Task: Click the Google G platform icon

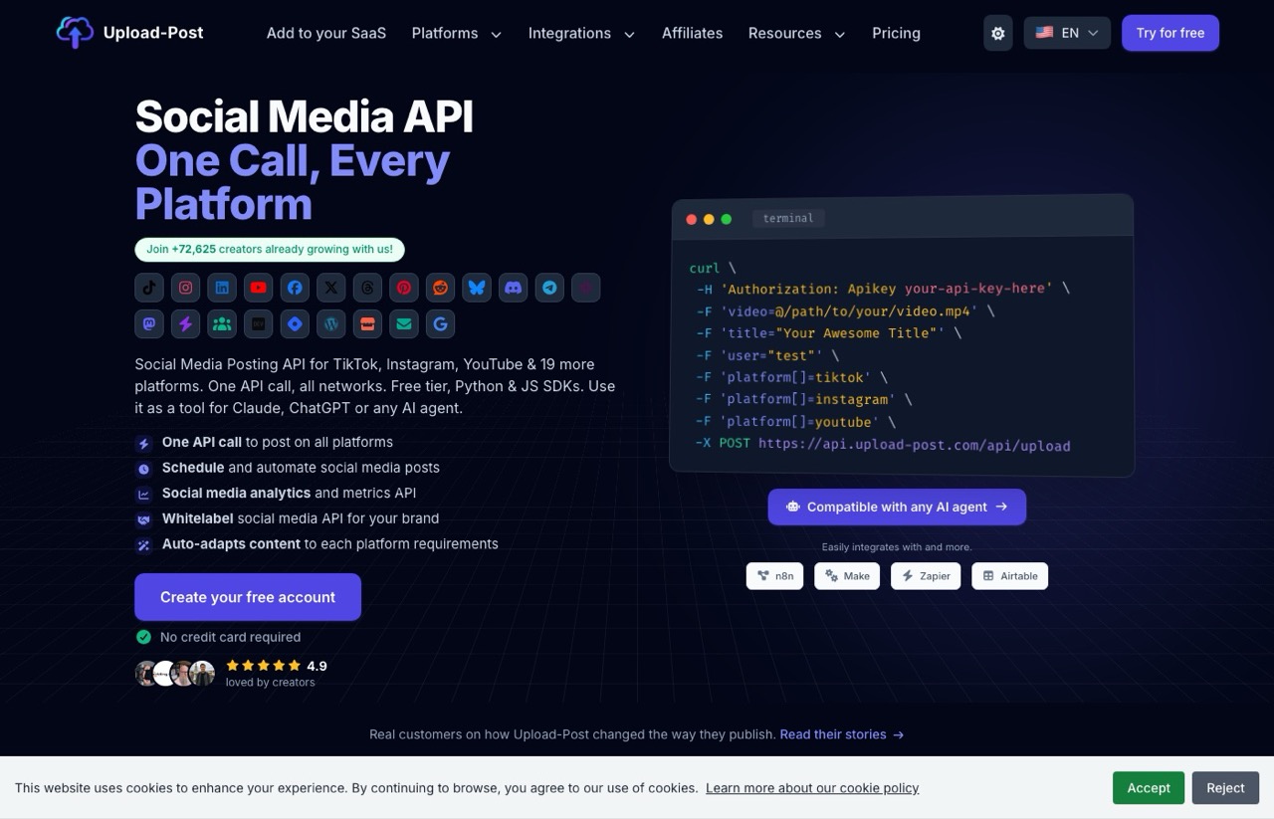Action: 440,323
